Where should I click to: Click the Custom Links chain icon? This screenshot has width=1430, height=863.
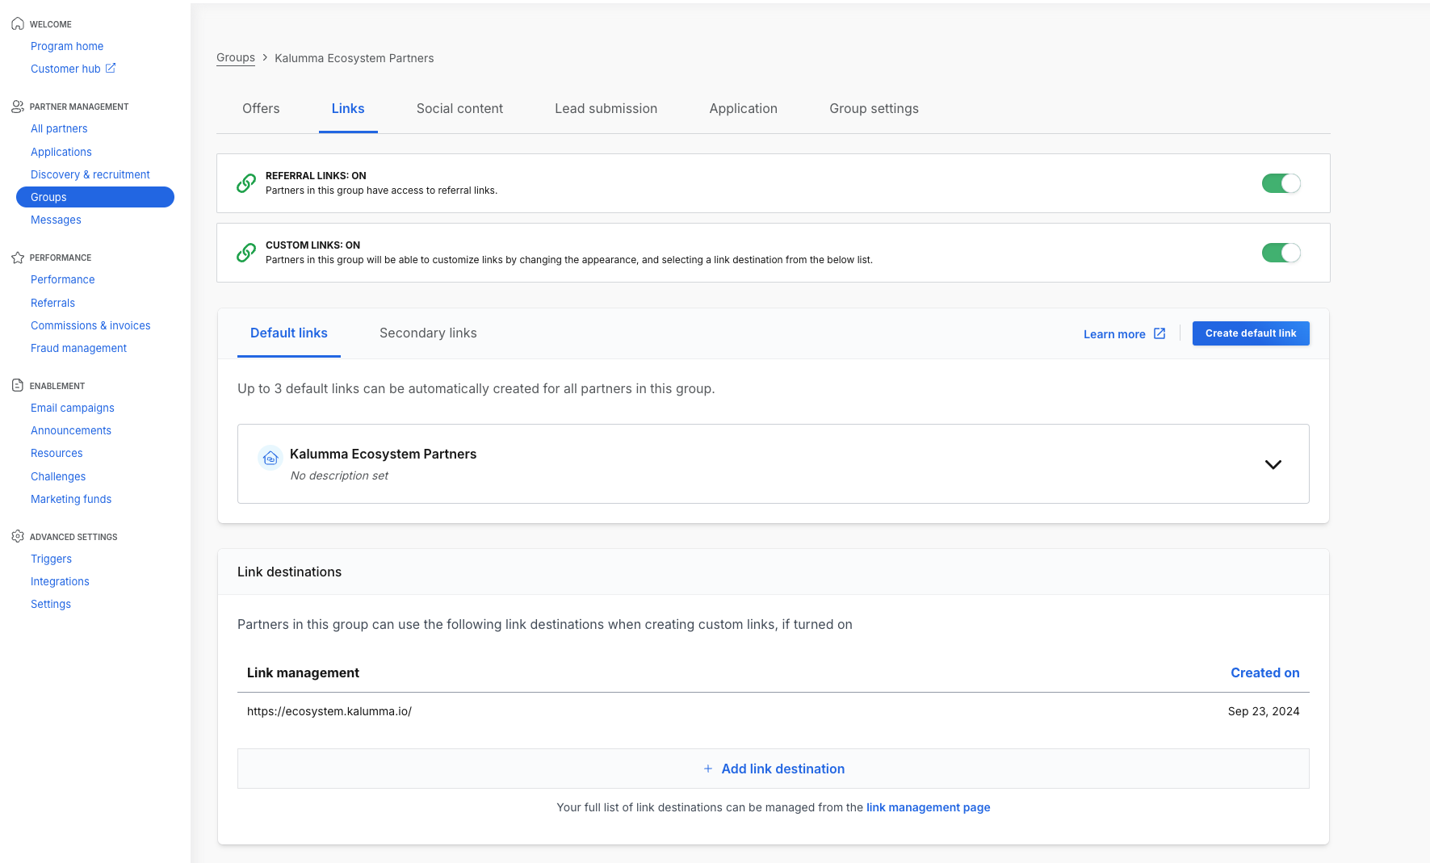246,253
